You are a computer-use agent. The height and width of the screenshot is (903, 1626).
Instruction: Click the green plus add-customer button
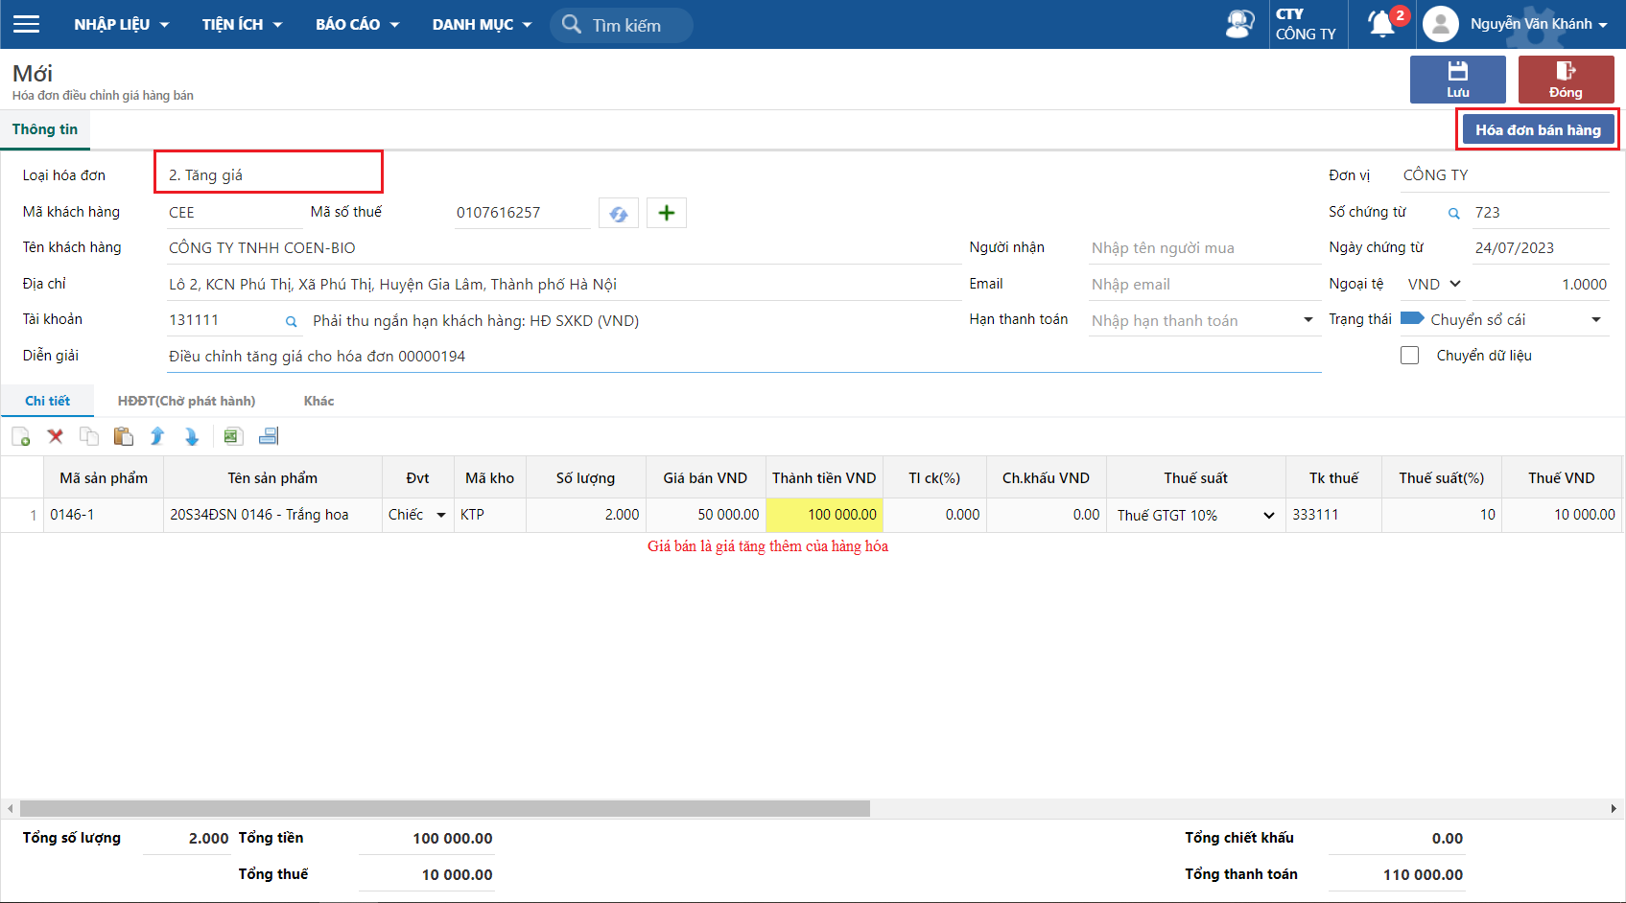pyautogui.click(x=667, y=213)
